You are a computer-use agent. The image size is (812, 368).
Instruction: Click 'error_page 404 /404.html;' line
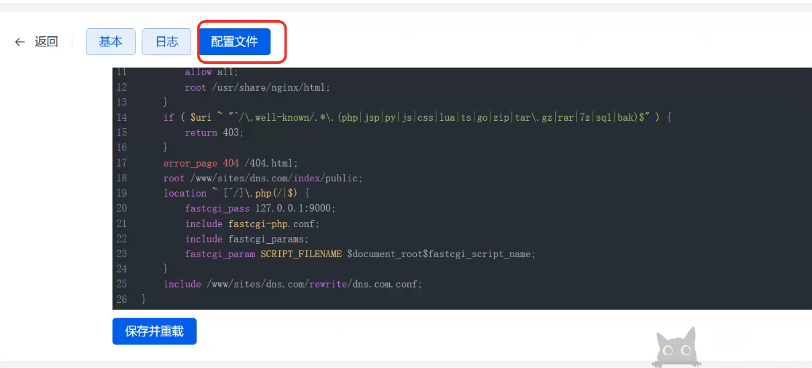pyautogui.click(x=230, y=163)
